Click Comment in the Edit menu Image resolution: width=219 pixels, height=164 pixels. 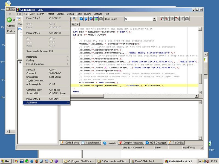(x=46, y=73)
